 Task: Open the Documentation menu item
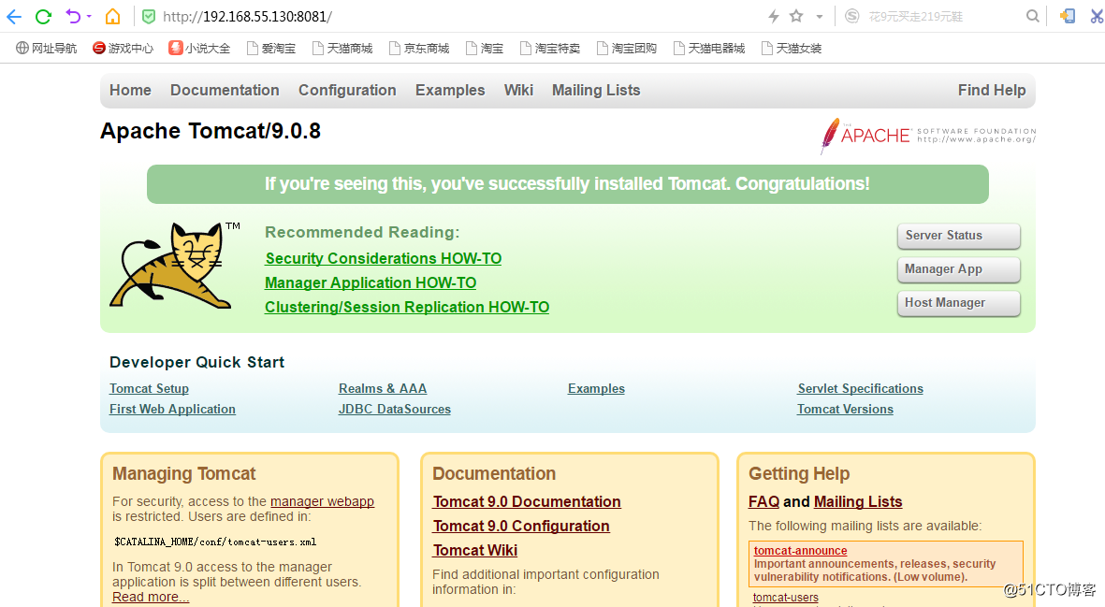225,90
